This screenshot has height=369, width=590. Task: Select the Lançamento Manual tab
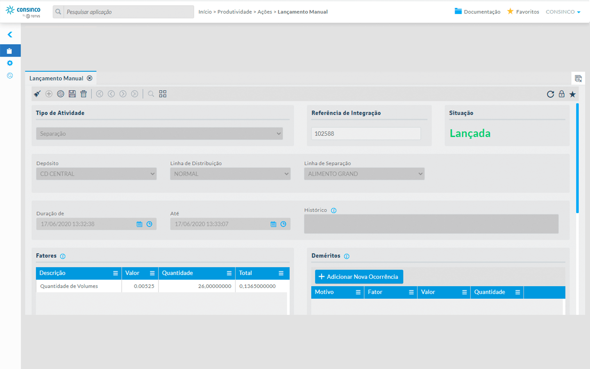(56, 78)
